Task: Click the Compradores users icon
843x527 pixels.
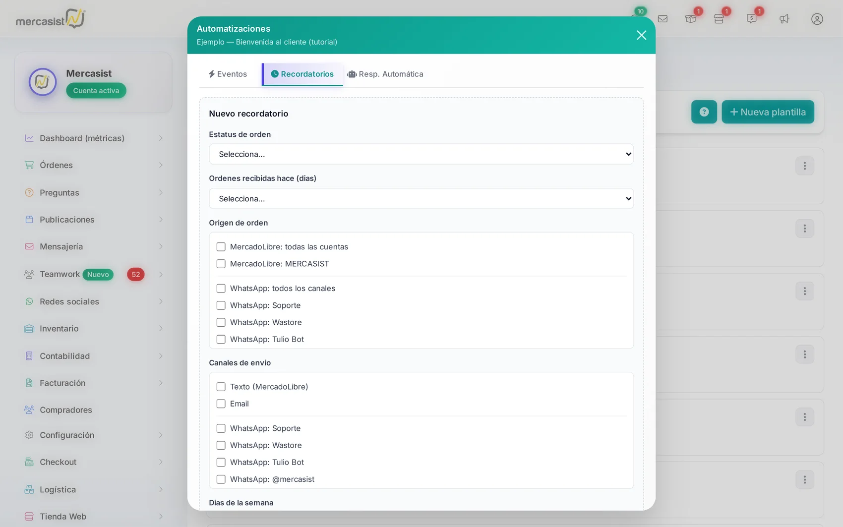Action: 29,410
